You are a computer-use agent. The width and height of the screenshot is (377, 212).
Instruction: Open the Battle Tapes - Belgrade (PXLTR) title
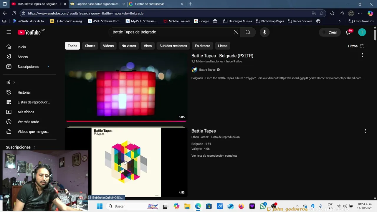coord(222,56)
